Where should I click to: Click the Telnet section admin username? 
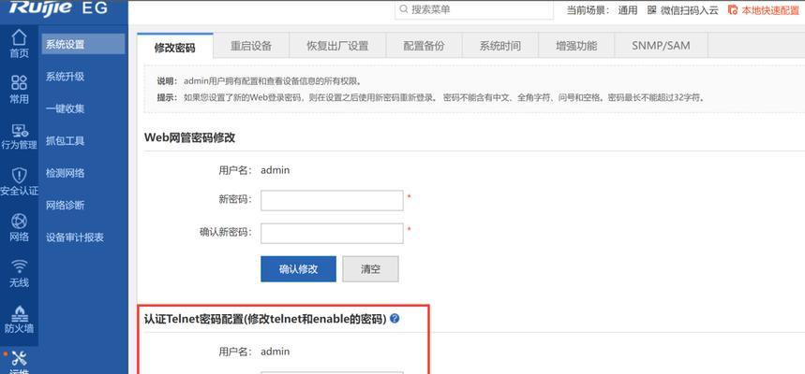coord(276,352)
